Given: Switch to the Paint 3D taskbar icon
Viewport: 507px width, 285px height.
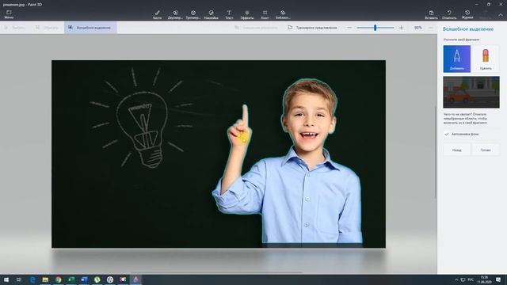Looking at the screenshot, I should pos(135,279).
